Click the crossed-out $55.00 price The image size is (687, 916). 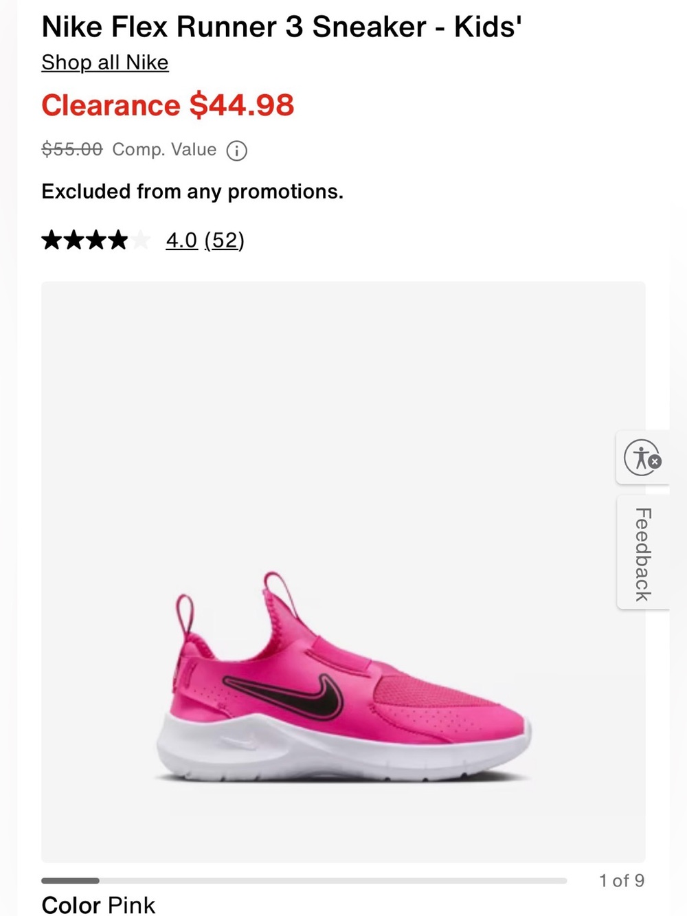pyautogui.click(x=72, y=149)
